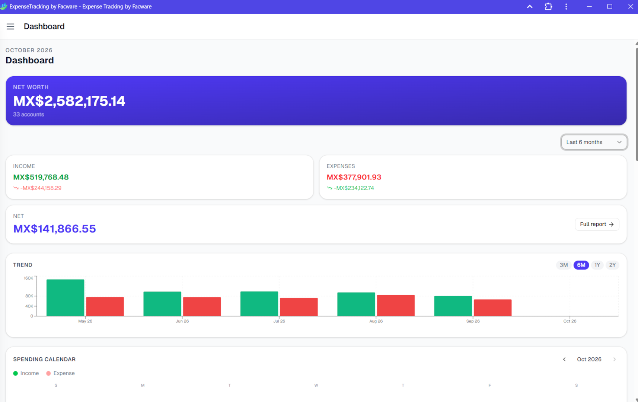Open the Last 6 months period dropdown
This screenshot has width=638, height=402.
(x=594, y=142)
